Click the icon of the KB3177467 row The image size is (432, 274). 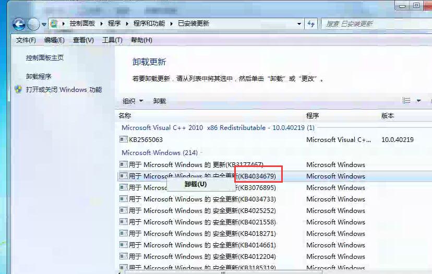pyautogui.click(x=124, y=164)
